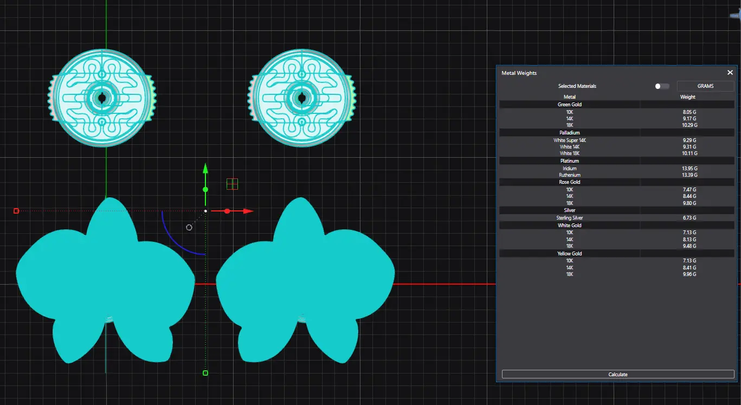Click the GRAMS unit button
Viewport: 741px width, 405px height.
click(705, 86)
